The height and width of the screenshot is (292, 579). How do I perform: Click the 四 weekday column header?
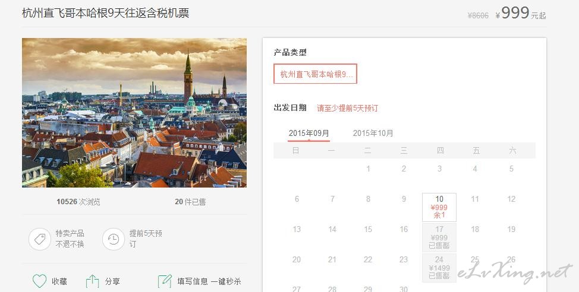pos(440,150)
